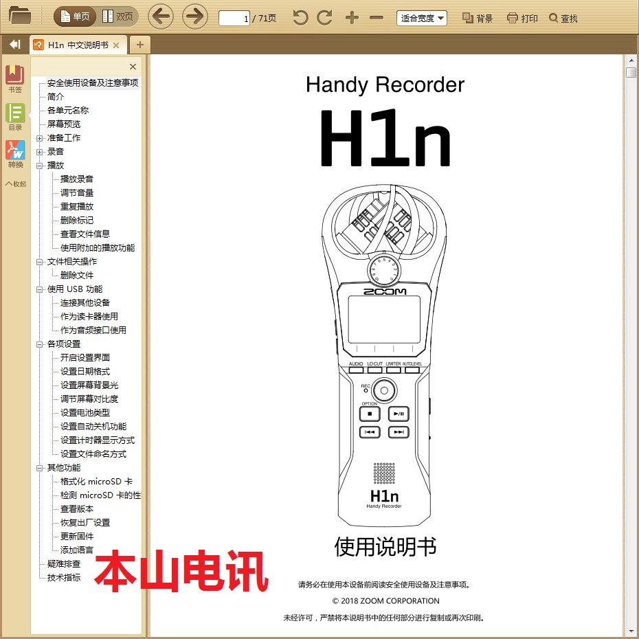This screenshot has height=639, width=639.
Task: Open 背景 background settings
Action: 478,19
